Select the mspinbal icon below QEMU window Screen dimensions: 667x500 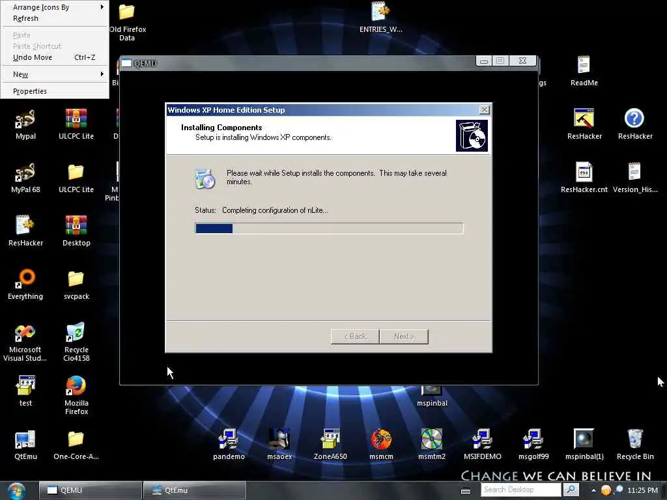pos(432,396)
